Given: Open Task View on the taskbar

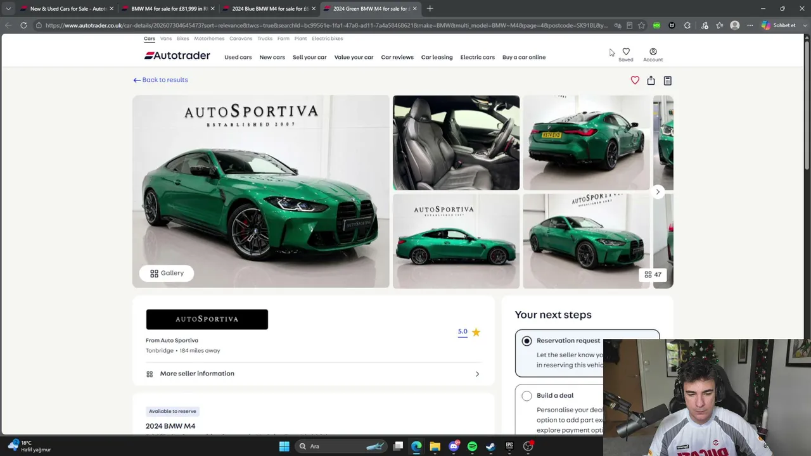Looking at the screenshot, I should [398, 446].
